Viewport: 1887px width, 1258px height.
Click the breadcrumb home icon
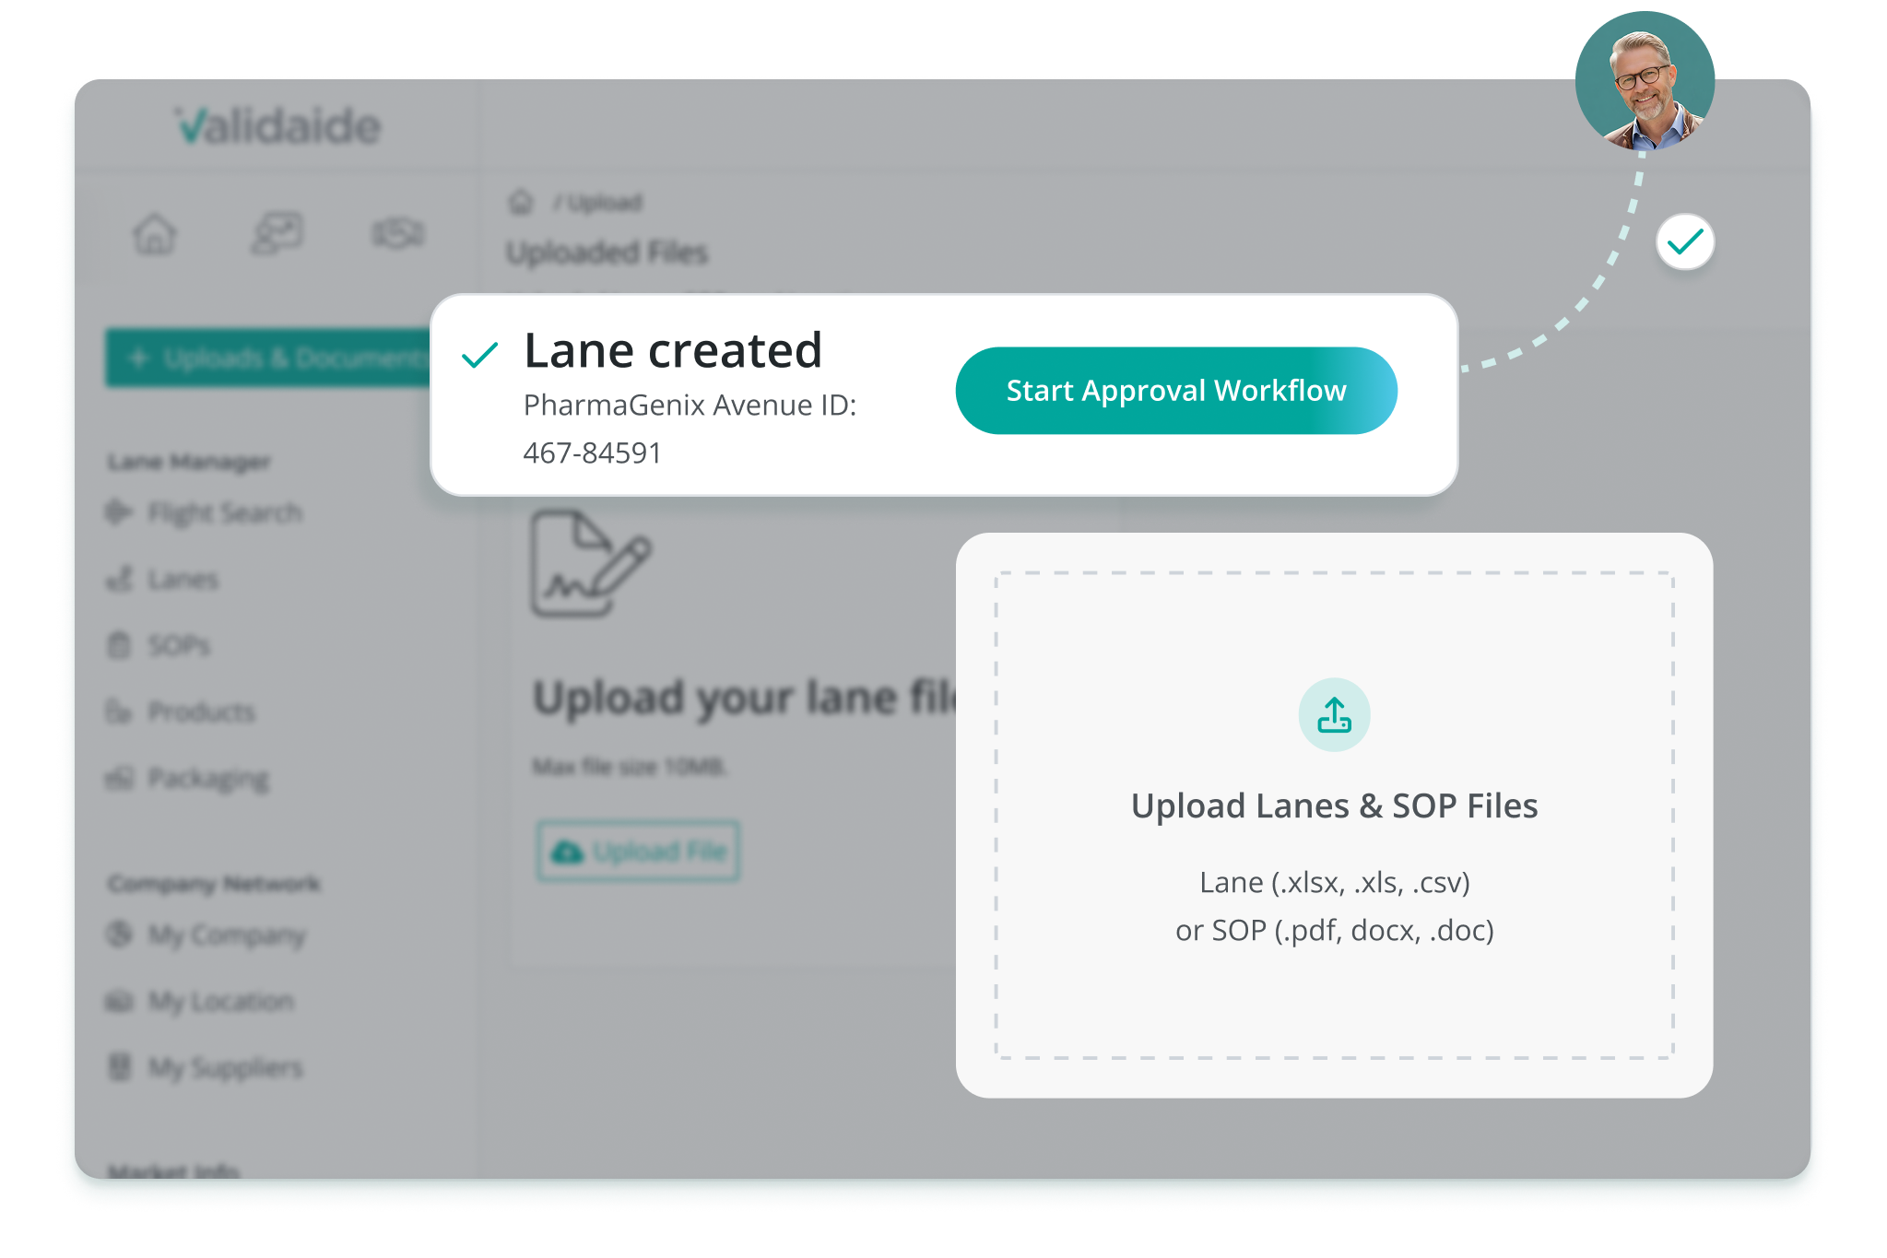pyautogui.click(x=521, y=203)
